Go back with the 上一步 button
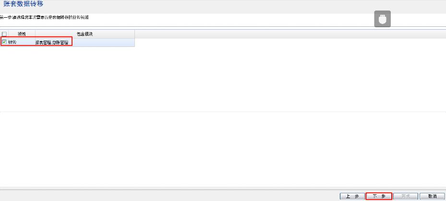The width and height of the screenshot is (446, 201). pos(352,196)
